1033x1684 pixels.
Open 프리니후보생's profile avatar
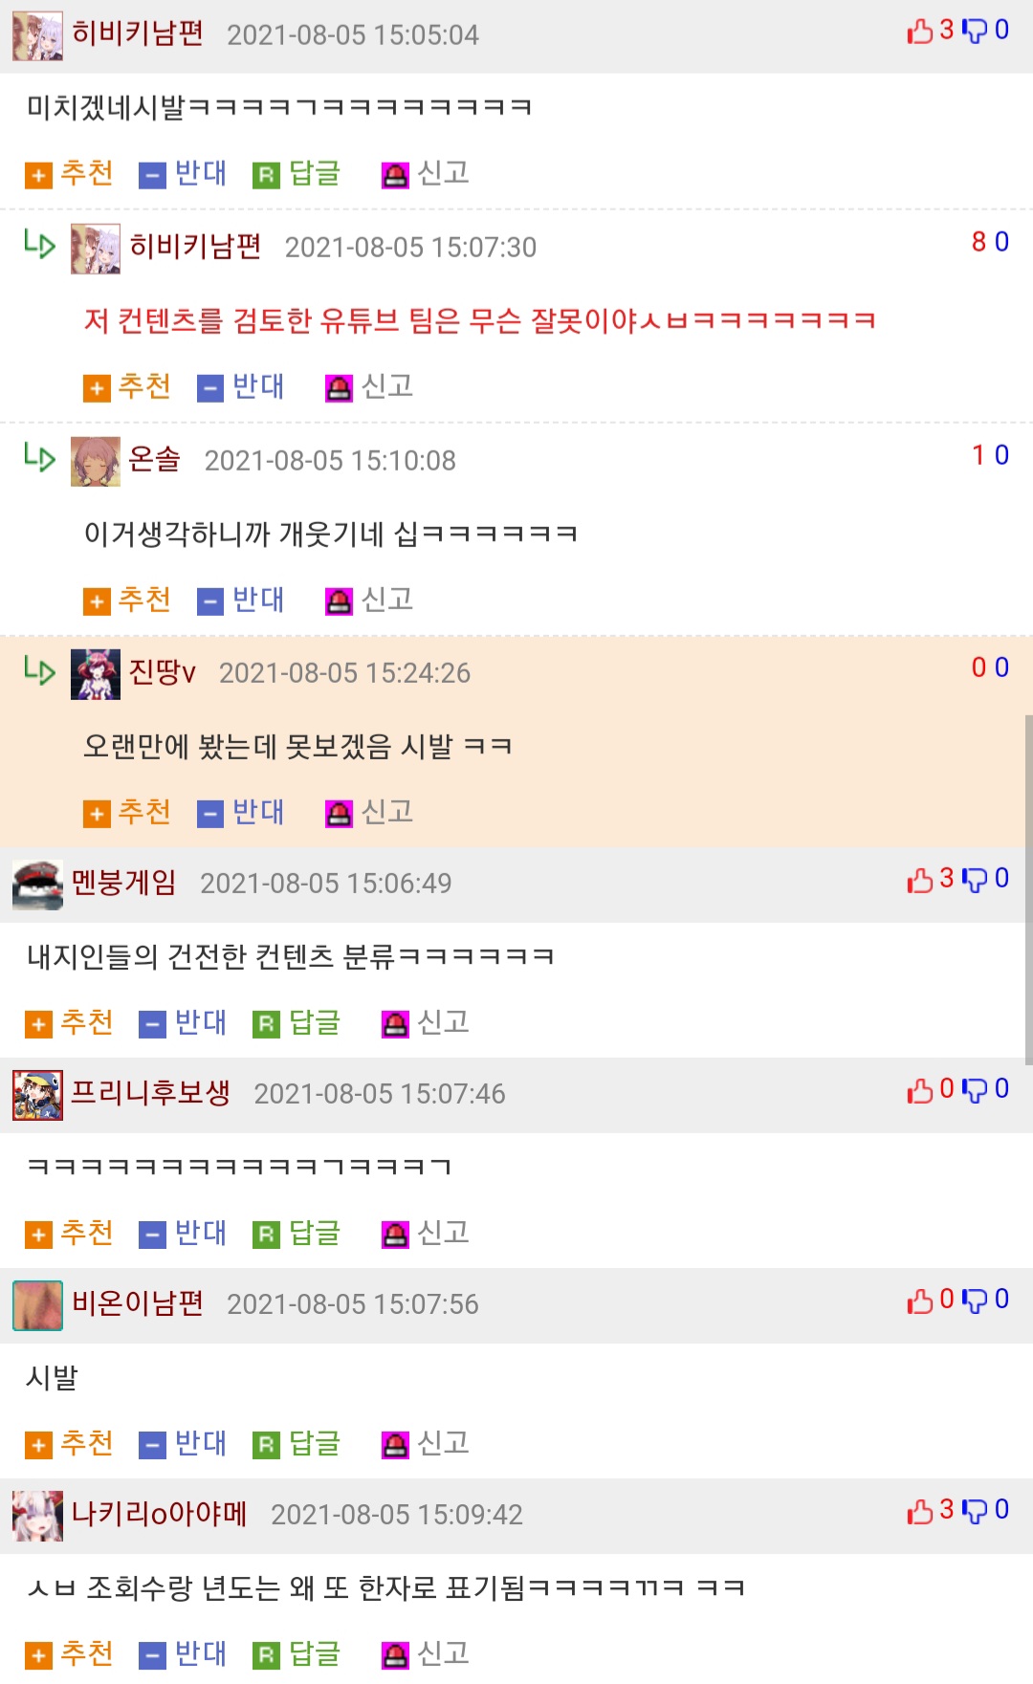coord(37,1095)
